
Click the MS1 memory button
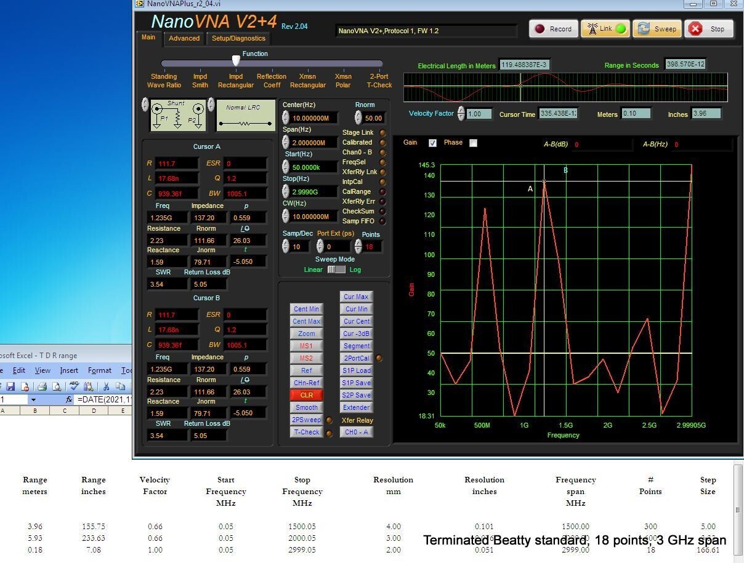pyautogui.click(x=306, y=346)
